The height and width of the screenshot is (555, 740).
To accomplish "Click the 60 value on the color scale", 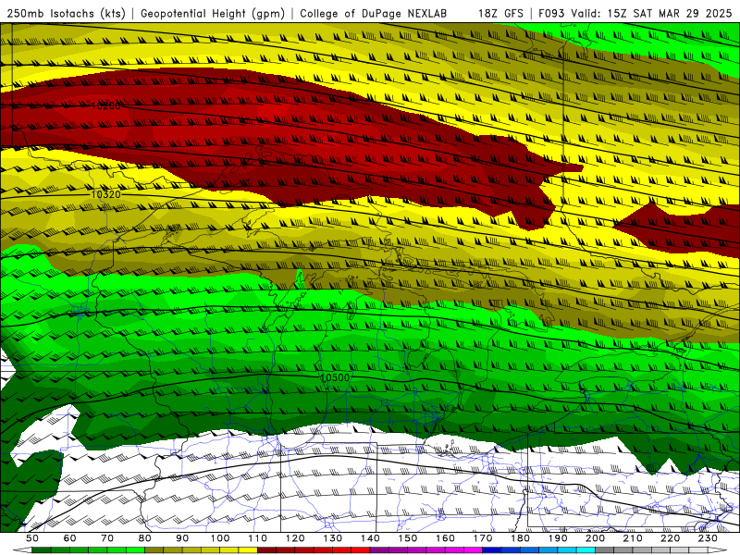I will (x=69, y=538).
